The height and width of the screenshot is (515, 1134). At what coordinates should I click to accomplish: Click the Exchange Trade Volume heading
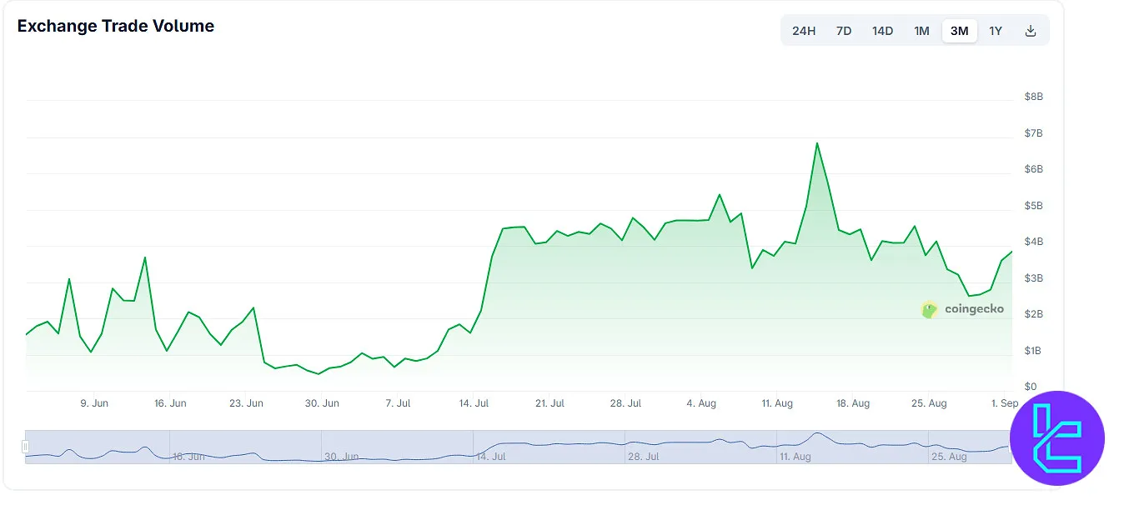click(116, 26)
